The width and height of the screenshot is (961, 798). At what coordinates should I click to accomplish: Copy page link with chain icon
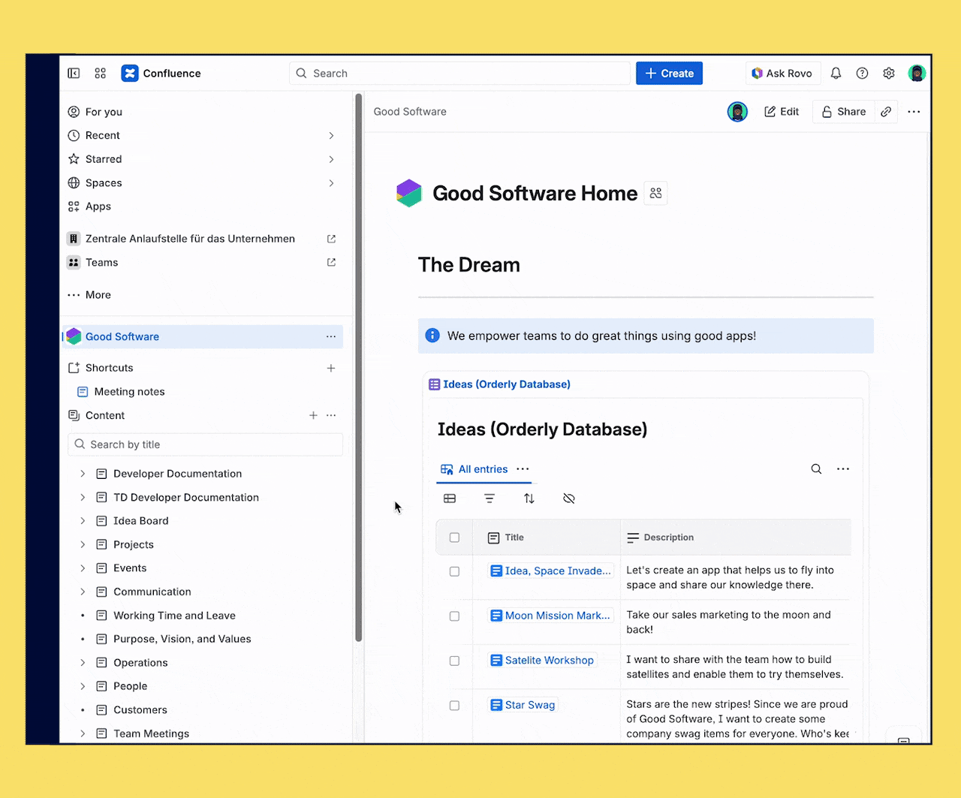pyautogui.click(x=886, y=112)
